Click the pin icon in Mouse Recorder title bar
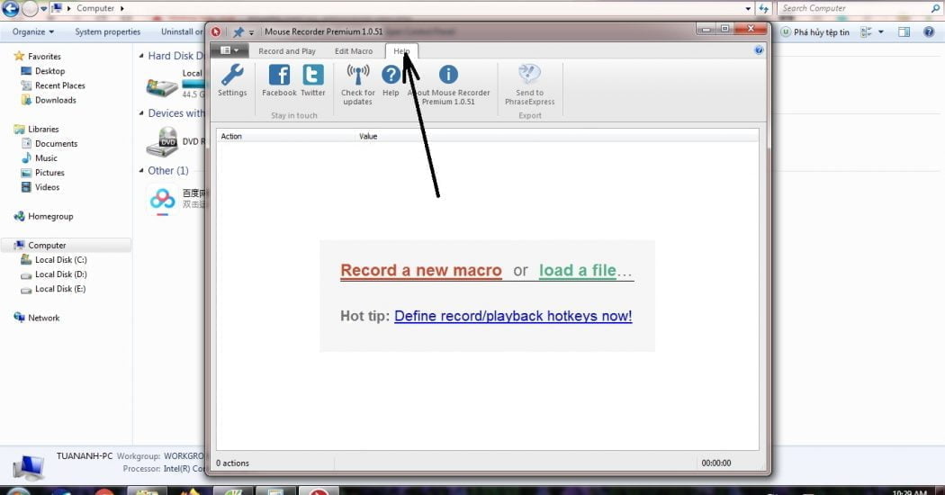 coord(238,32)
